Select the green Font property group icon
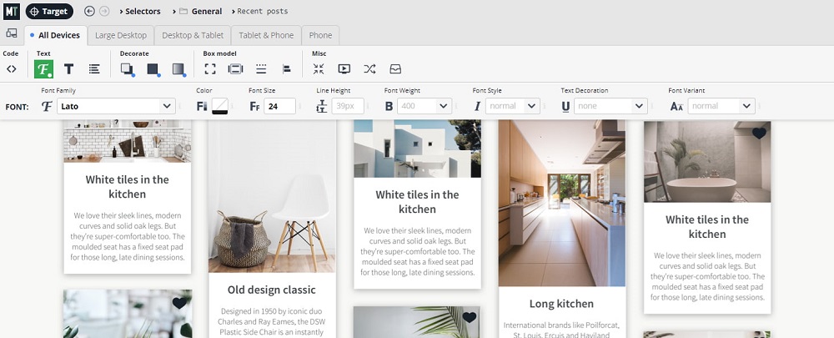Image resolution: width=834 pixels, height=338 pixels. [x=43, y=69]
